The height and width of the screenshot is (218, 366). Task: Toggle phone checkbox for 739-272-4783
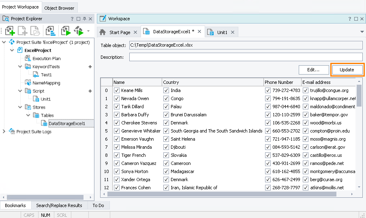268,90
